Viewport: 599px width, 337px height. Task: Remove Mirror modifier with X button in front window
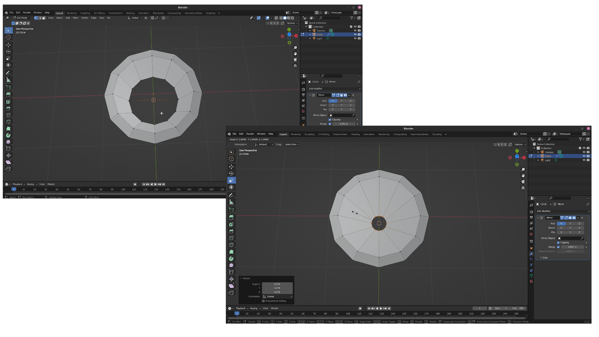tap(582, 218)
